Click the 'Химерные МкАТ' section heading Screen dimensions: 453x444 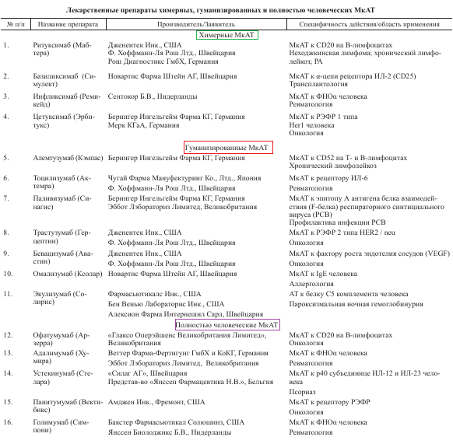click(x=226, y=35)
